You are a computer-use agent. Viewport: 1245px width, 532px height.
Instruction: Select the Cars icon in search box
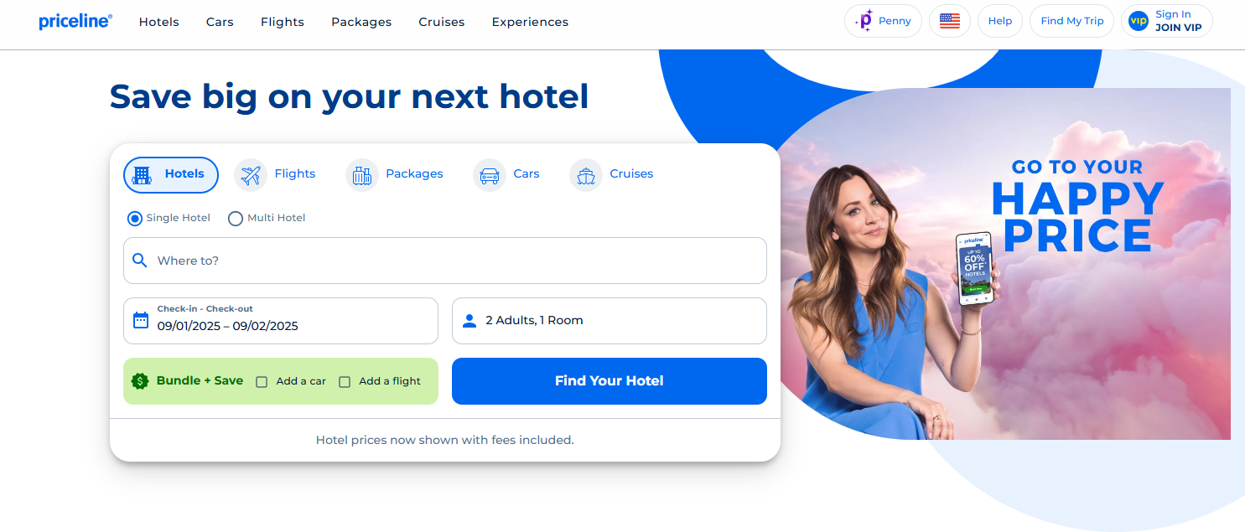[x=490, y=175]
